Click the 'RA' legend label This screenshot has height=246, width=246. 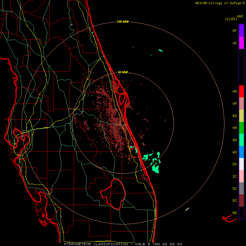pyautogui.click(x=235, y=140)
